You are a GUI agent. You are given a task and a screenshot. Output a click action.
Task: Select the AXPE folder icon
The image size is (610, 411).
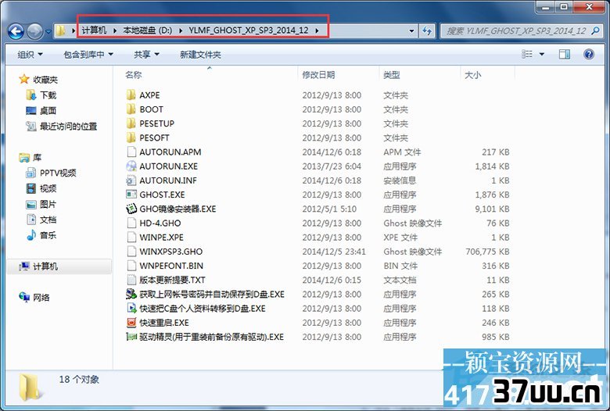[131, 95]
